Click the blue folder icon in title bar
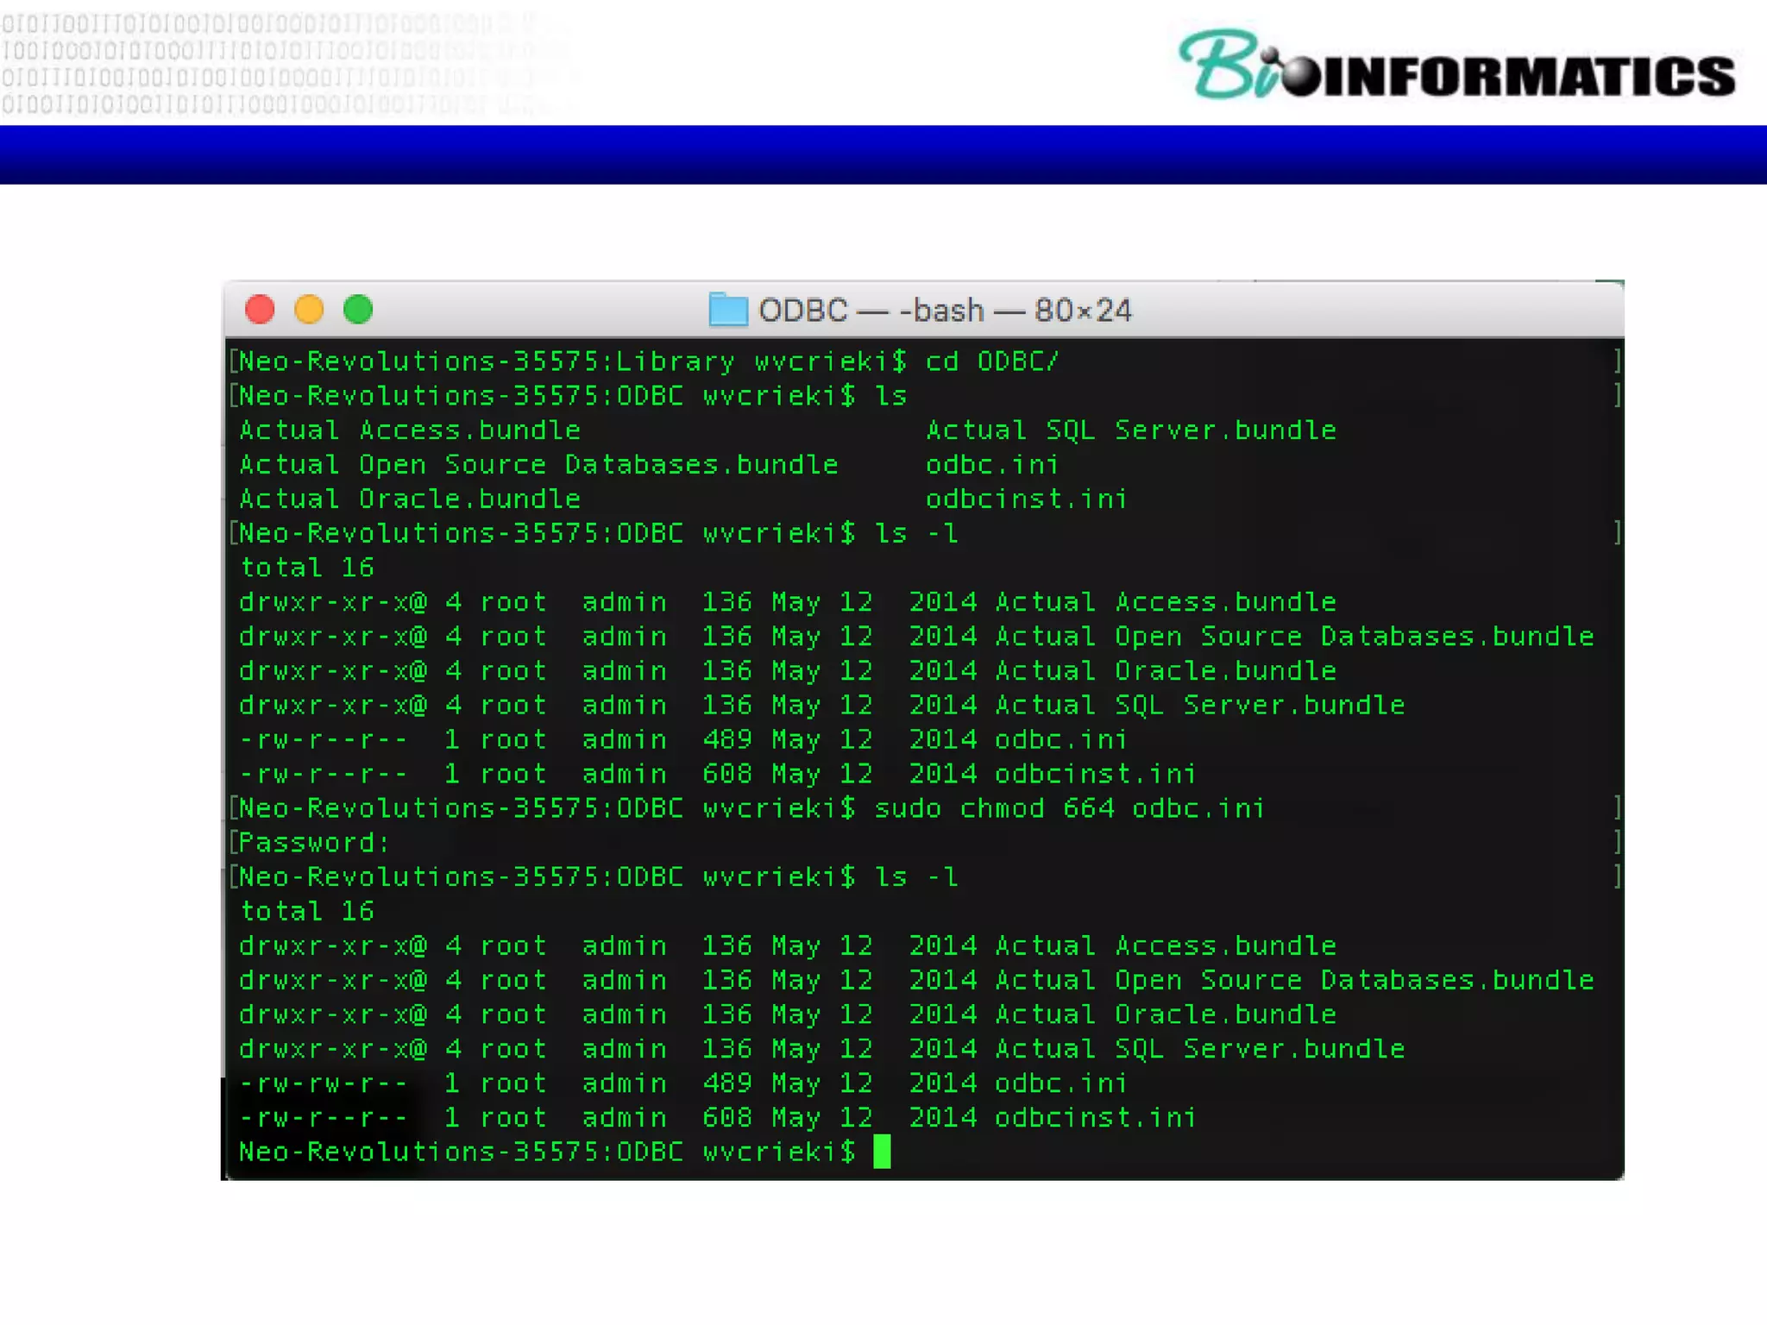The image size is (1767, 1325). click(x=727, y=310)
